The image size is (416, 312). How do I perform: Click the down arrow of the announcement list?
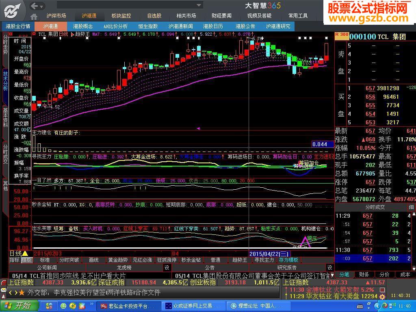coord(332,276)
